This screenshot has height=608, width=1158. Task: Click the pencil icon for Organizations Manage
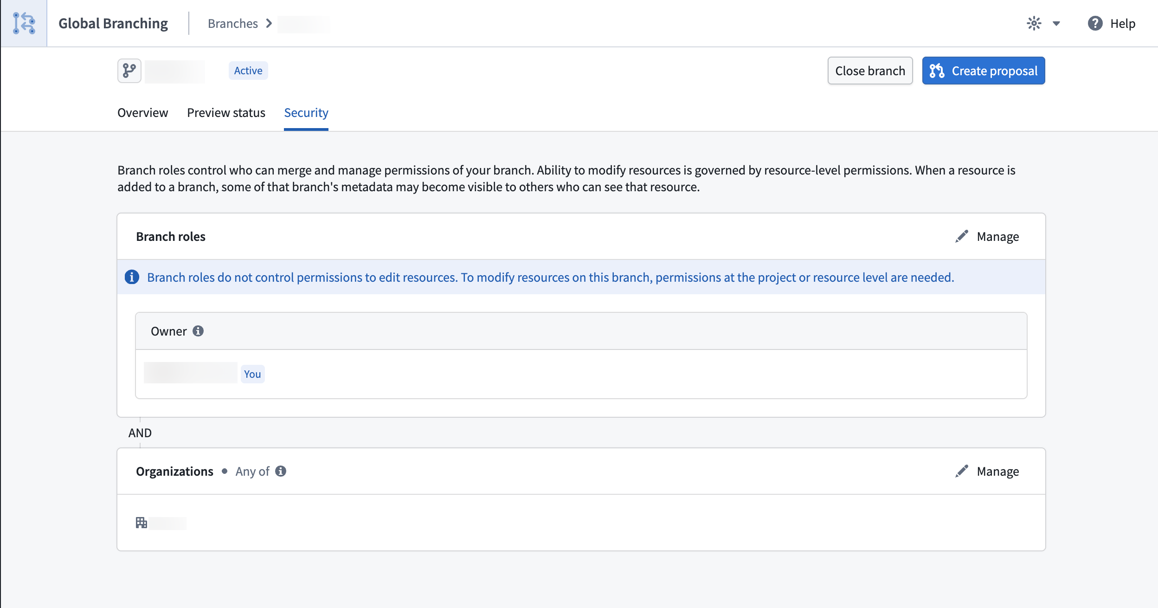point(961,471)
